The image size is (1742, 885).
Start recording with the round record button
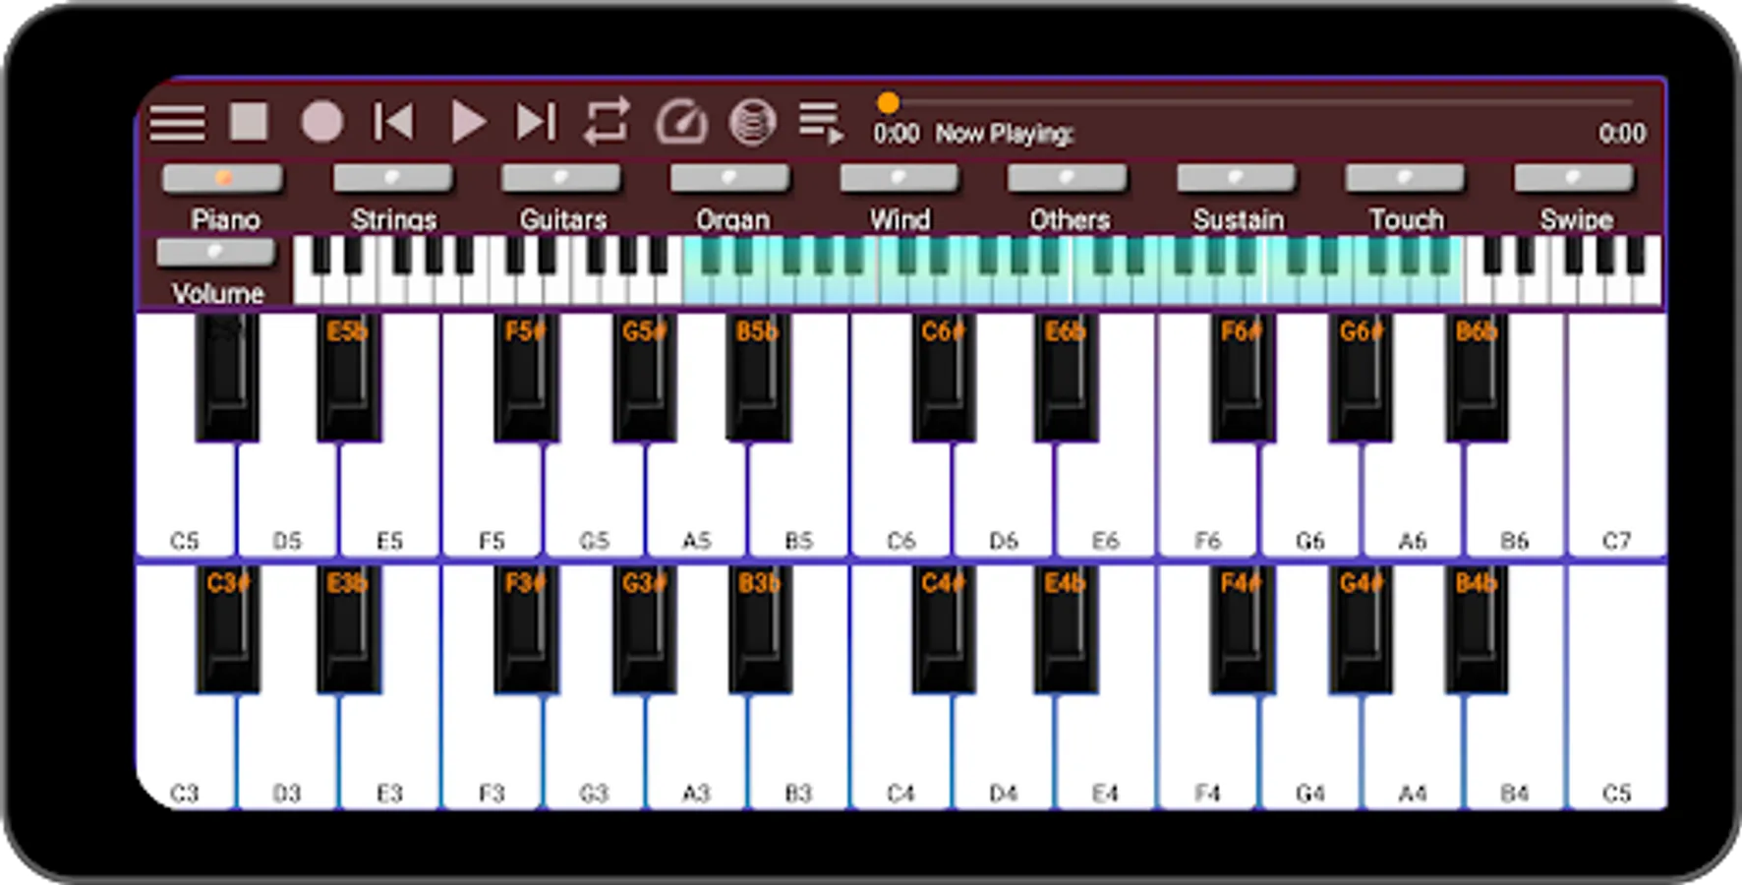point(321,122)
